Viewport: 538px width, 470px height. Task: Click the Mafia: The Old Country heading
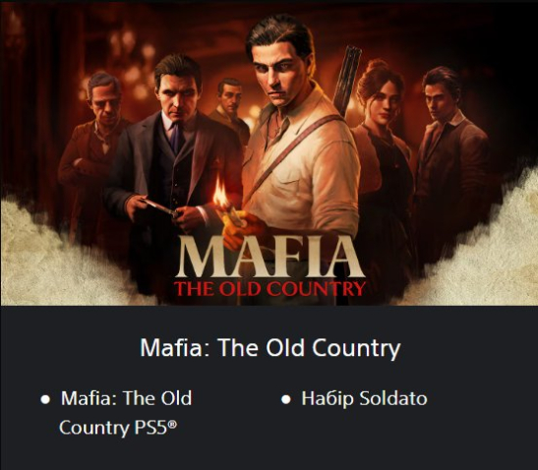pos(270,347)
